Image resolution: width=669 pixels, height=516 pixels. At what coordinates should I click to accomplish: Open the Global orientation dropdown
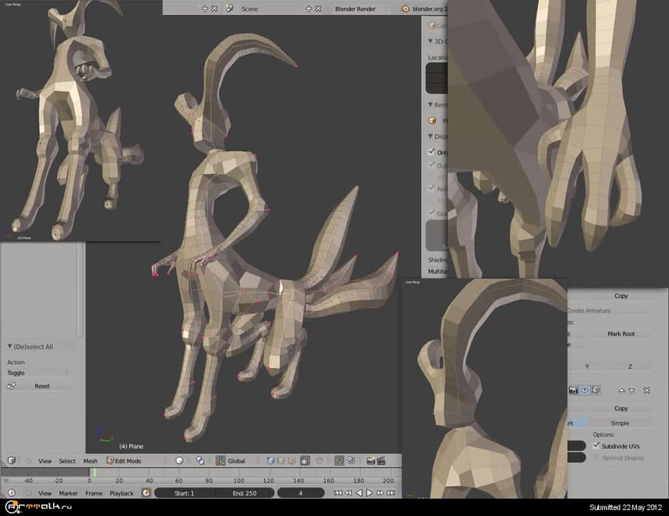(236, 460)
